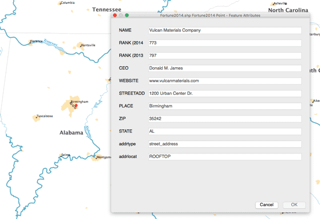320x219 pixels.
Task: Click the Huntsville city label on map
Action: coord(88,45)
